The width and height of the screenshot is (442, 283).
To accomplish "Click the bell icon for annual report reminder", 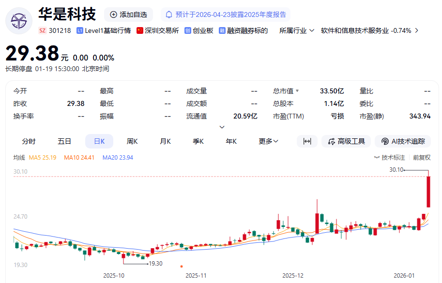I will point(169,15).
